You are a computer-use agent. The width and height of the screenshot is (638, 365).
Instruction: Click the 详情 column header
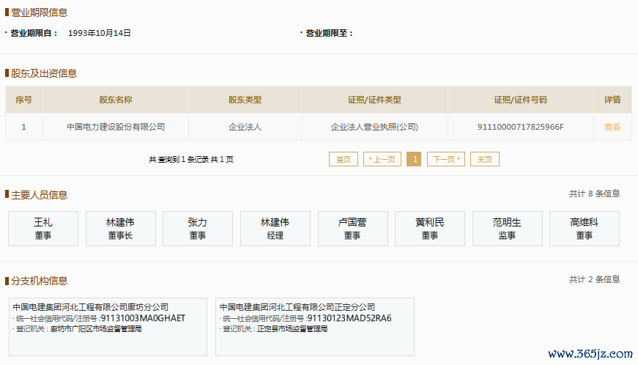click(612, 100)
